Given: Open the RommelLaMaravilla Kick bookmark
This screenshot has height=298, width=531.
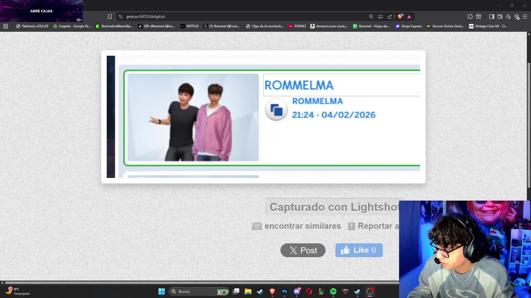Looking at the screenshot, I should (x=114, y=26).
